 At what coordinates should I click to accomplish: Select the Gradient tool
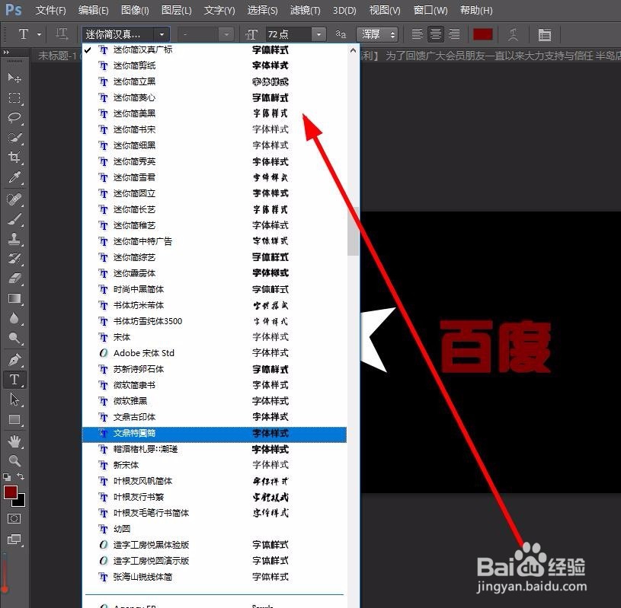(x=14, y=298)
